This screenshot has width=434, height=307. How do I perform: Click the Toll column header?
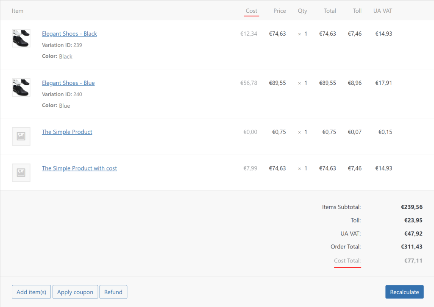point(357,11)
